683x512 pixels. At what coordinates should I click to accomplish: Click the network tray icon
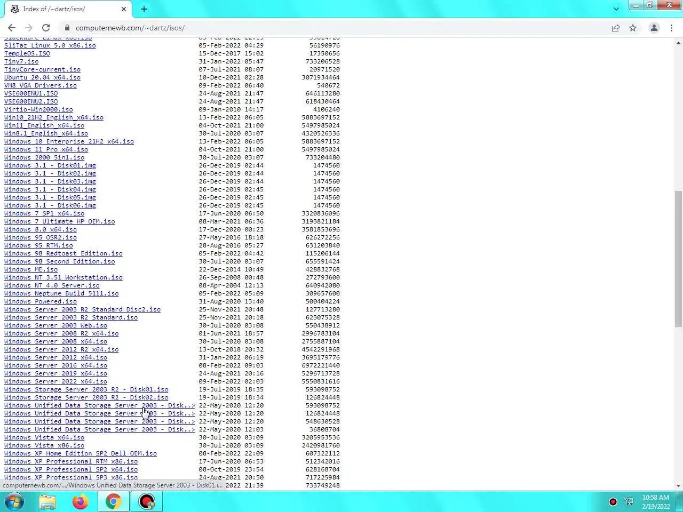(x=629, y=502)
